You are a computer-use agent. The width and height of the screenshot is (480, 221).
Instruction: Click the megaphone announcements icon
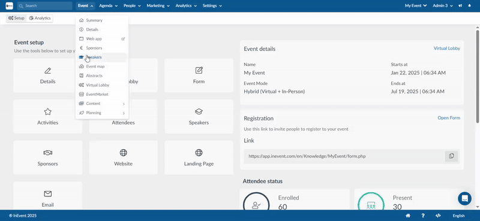[x=460, y=6]
